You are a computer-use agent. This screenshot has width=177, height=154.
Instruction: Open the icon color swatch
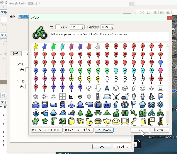58,27
